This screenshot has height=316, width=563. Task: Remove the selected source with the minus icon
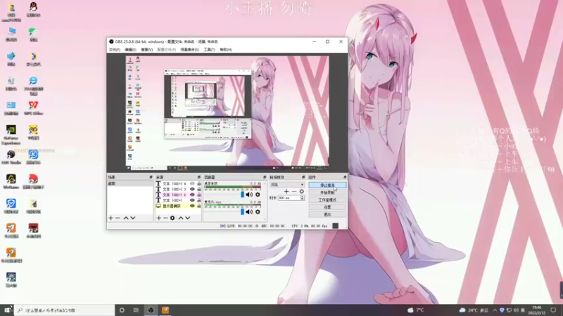pos(165,218)
